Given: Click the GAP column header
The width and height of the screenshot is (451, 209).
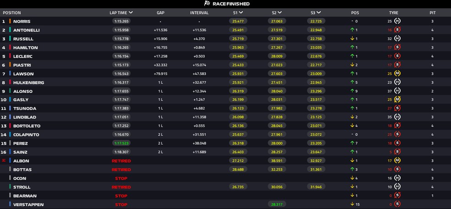Looking at the screenshot, I should [160, 13].
